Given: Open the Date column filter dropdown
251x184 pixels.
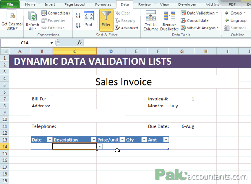Looking at the screenshot, I should click(49, 140).
